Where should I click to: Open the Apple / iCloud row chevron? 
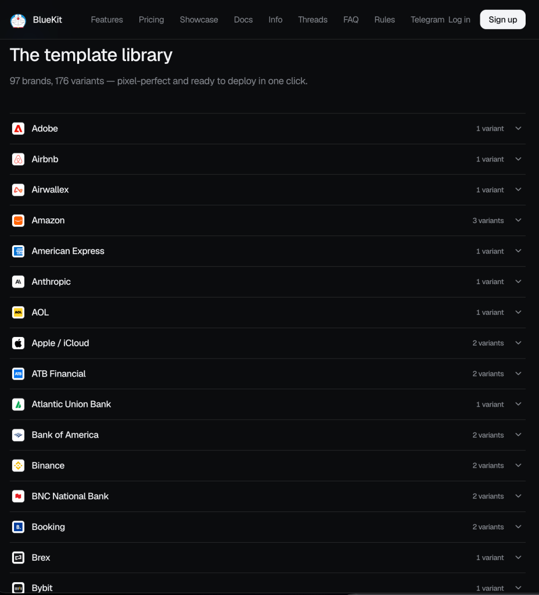tap(518, 343)
